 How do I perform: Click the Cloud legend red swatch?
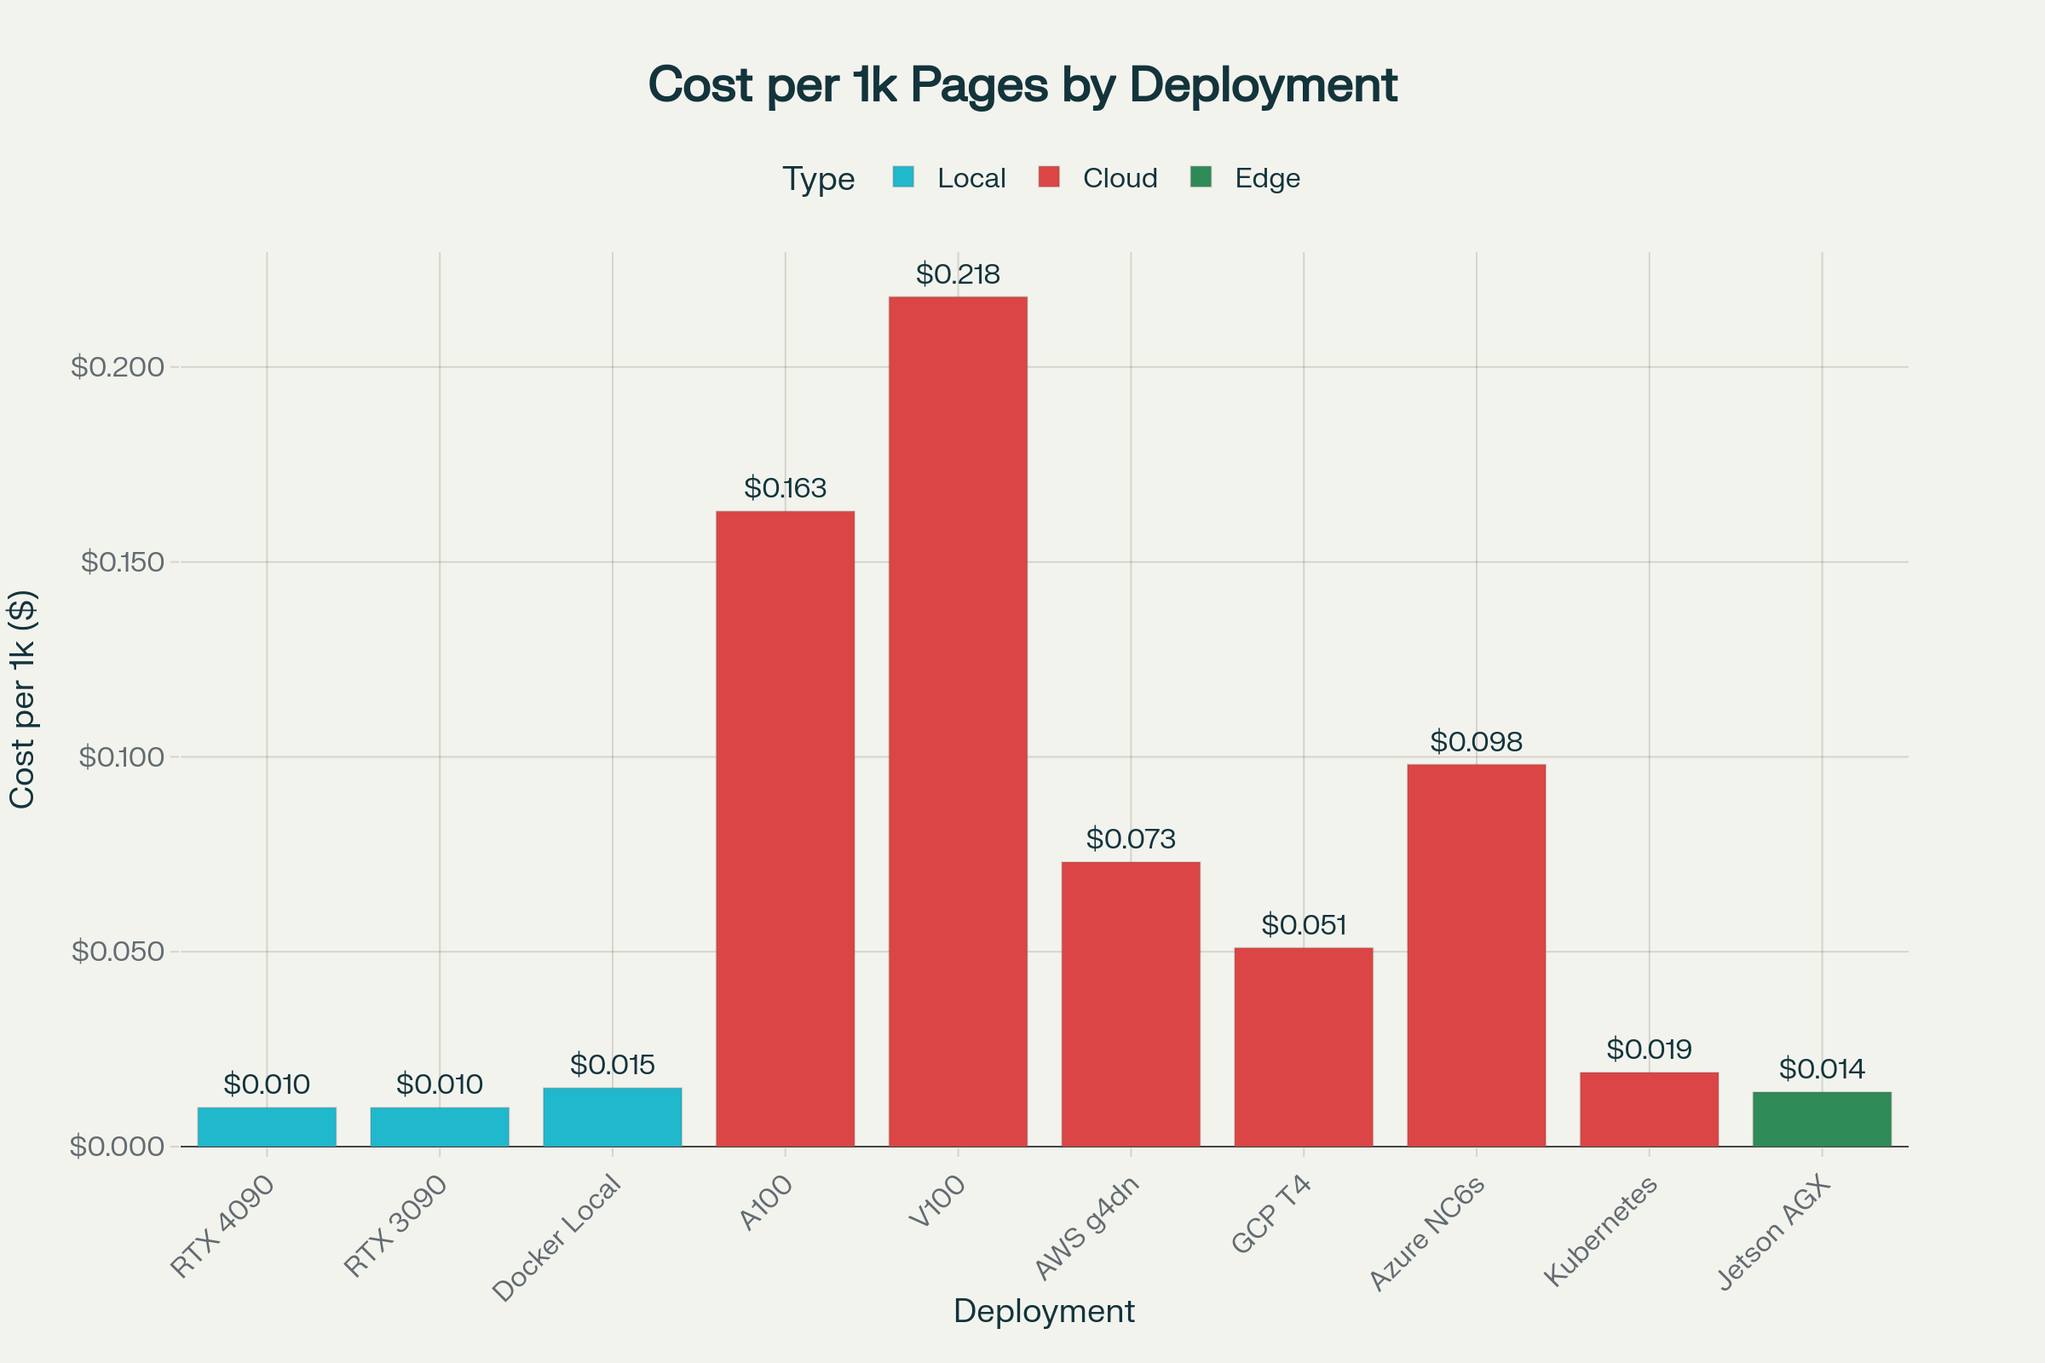(x=1049, y=177)
